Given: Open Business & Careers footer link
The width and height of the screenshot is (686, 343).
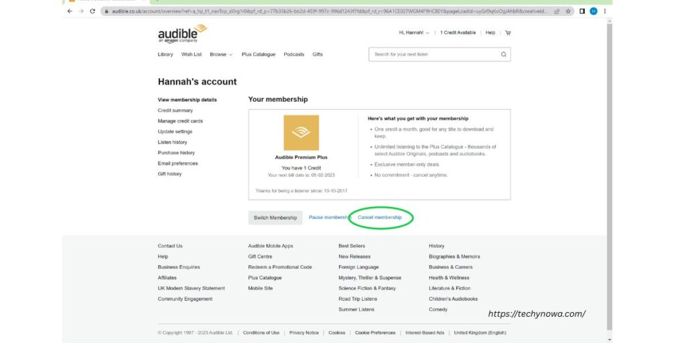Looking at the screenshot, I should (451, 267).
